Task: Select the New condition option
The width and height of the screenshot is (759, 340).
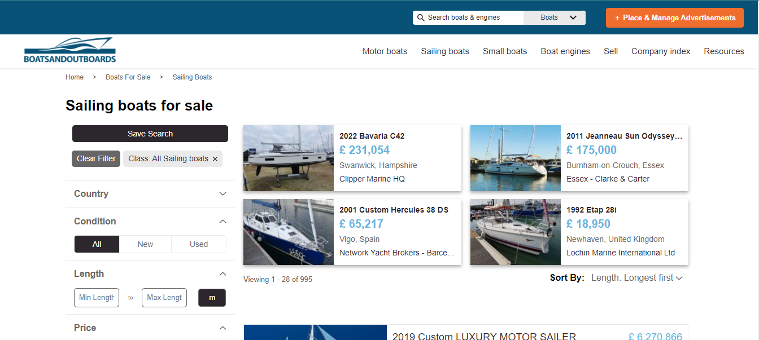Action: tap(145, 244)
